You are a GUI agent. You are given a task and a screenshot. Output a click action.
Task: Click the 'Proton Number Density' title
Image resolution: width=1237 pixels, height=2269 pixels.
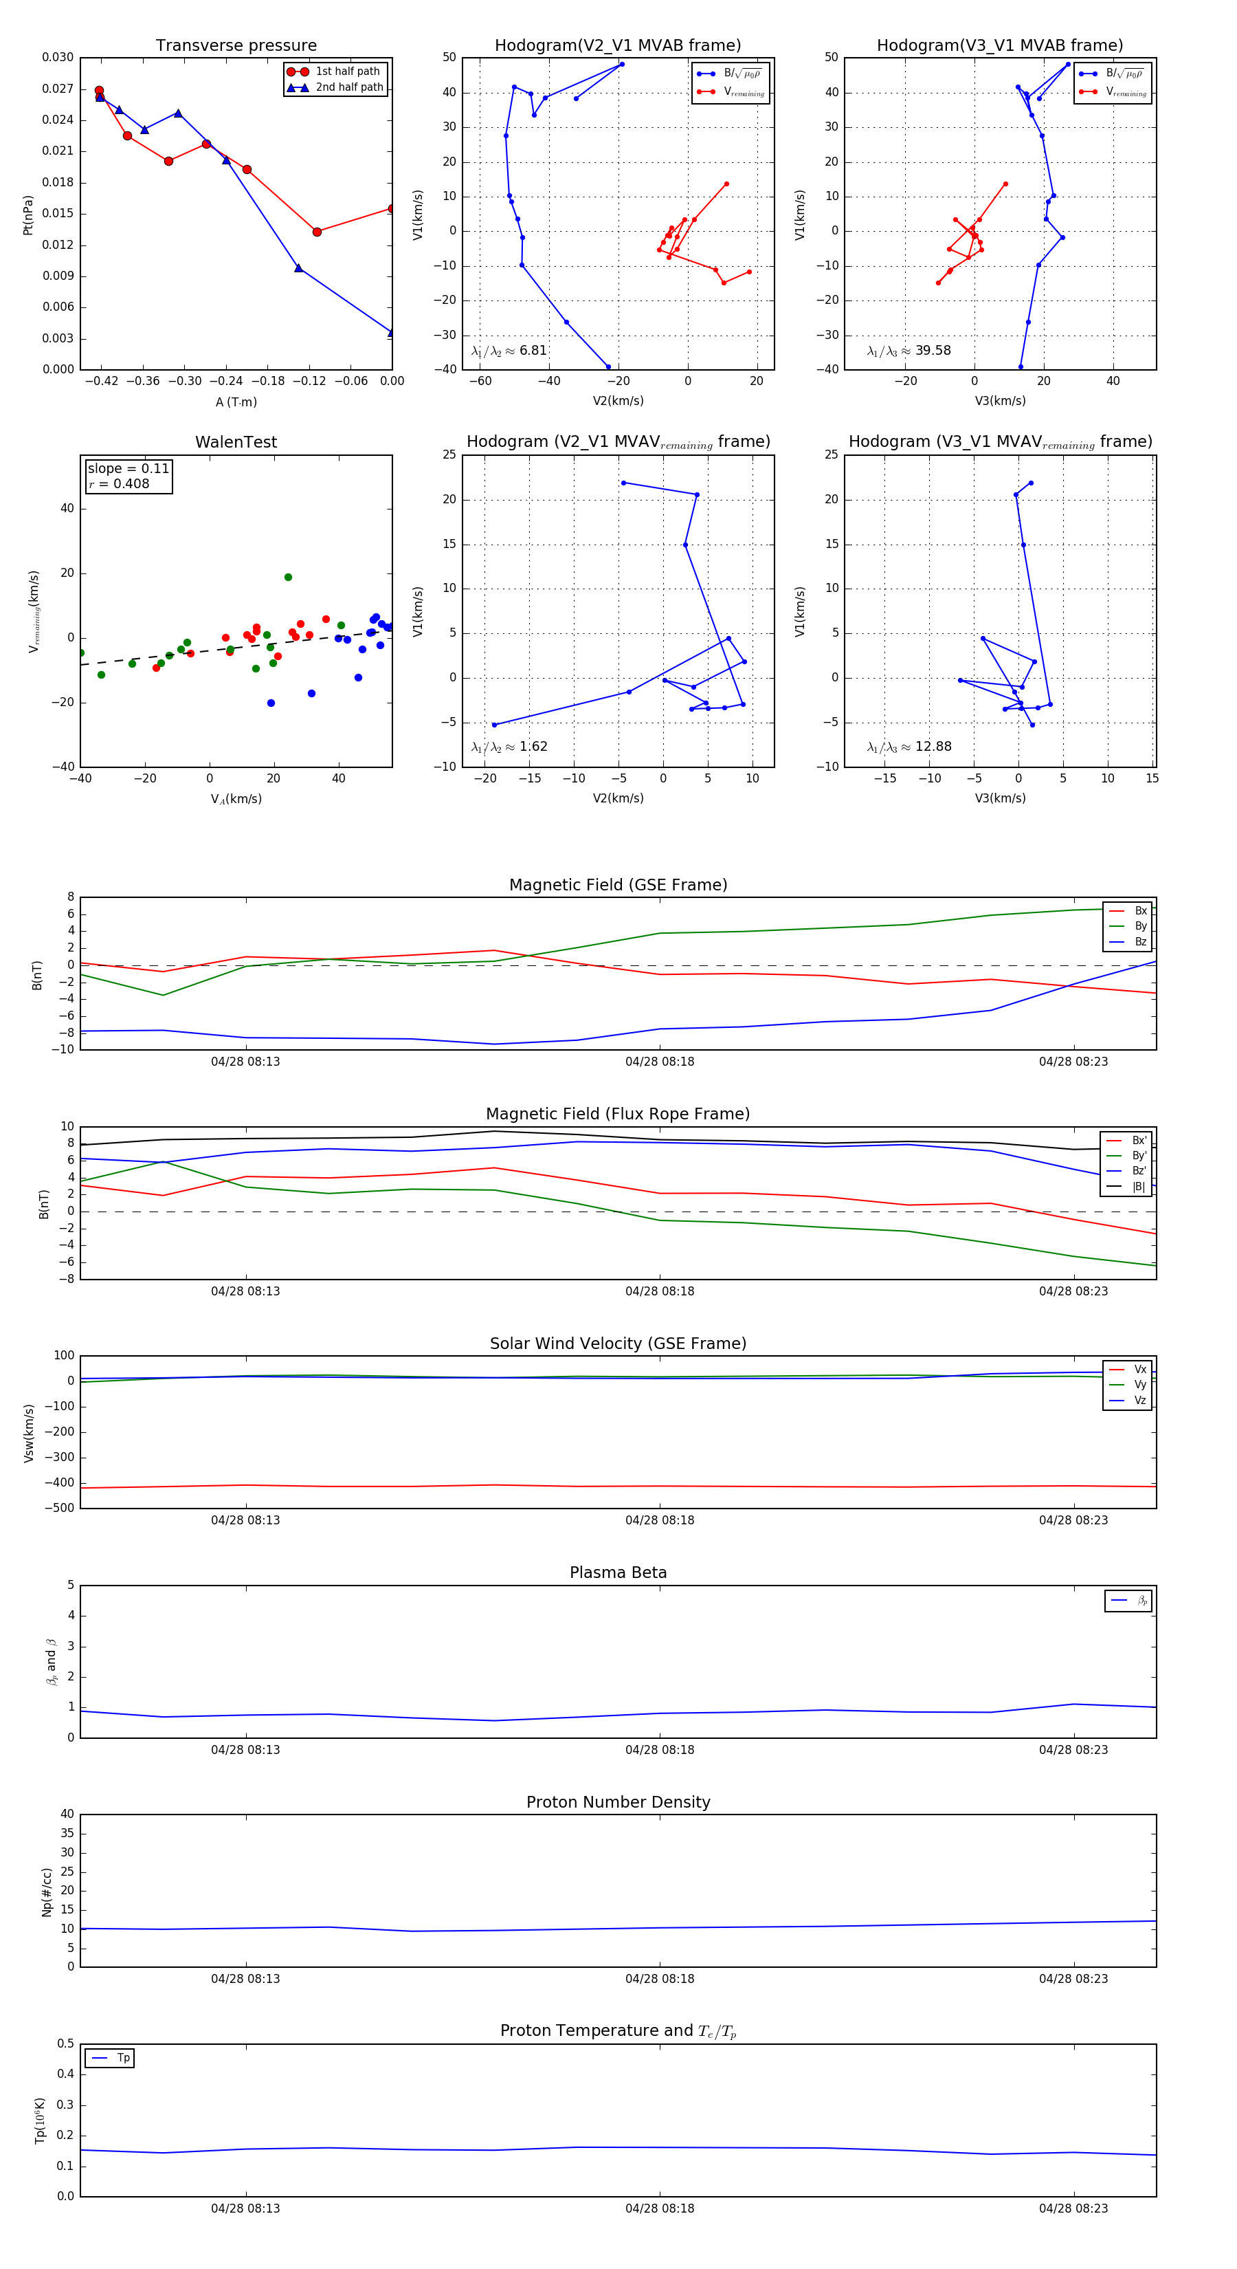(x=618, y=1802)
